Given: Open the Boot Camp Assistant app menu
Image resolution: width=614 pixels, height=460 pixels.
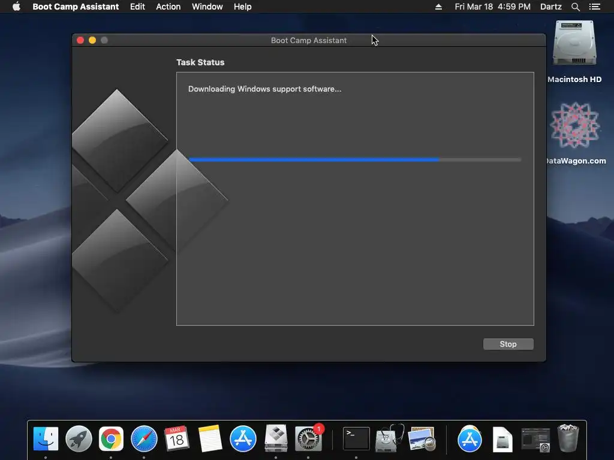Looking at the screenshot, I should pos(76,7).
